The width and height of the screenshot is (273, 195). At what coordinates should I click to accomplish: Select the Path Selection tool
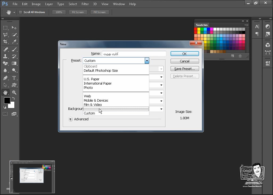[5, 85]
